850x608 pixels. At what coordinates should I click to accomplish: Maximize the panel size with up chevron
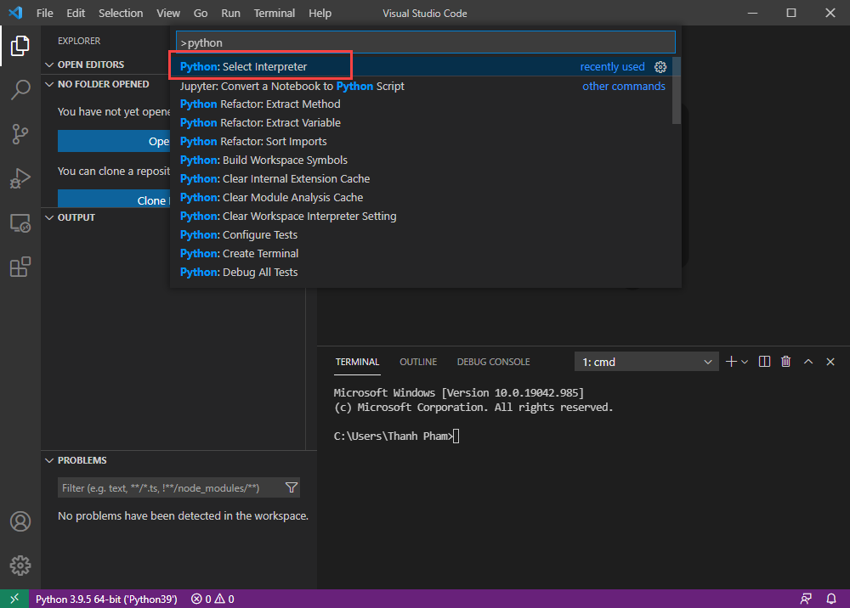point(808,362)
